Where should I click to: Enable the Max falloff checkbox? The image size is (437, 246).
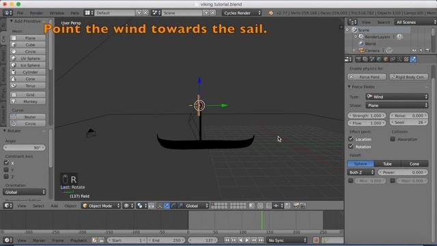(393, 180)
